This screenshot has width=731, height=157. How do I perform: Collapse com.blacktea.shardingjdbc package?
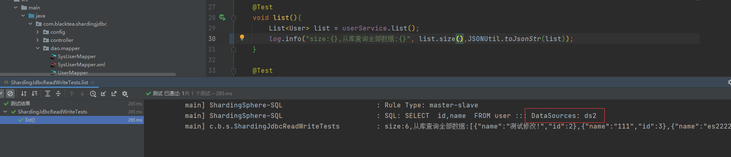pyautogui.click(x=31, y=24)
